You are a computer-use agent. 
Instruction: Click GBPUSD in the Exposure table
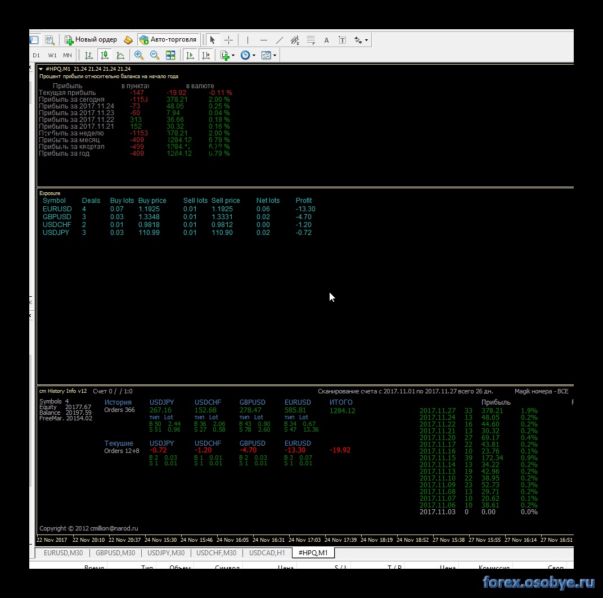[x=57, y=217]
